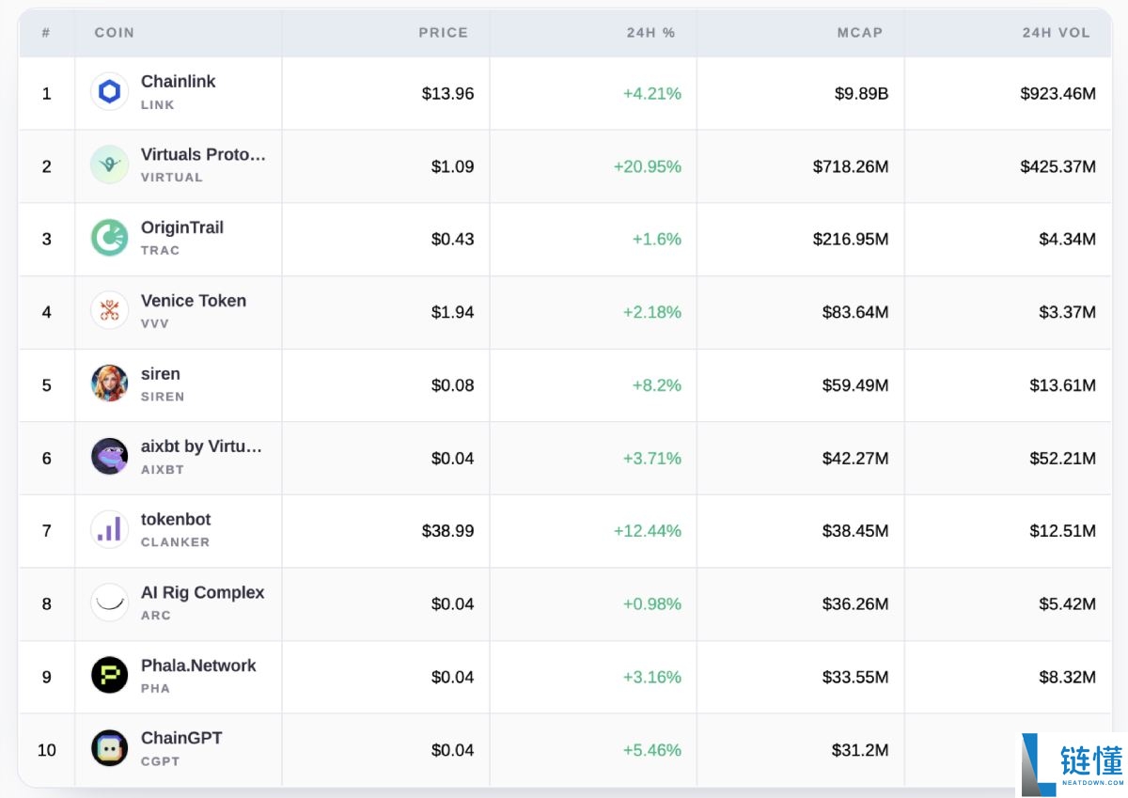1128x798 pixels.
Task: Click the AI Rig Complex logo
Action: 109,602
